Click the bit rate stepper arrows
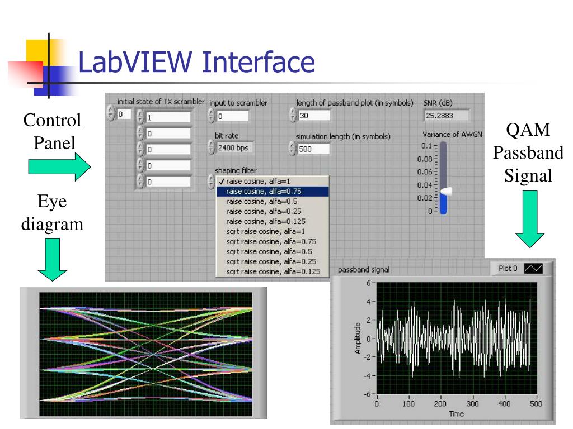Viewport: 573px width, 429px height. (211, 147)
